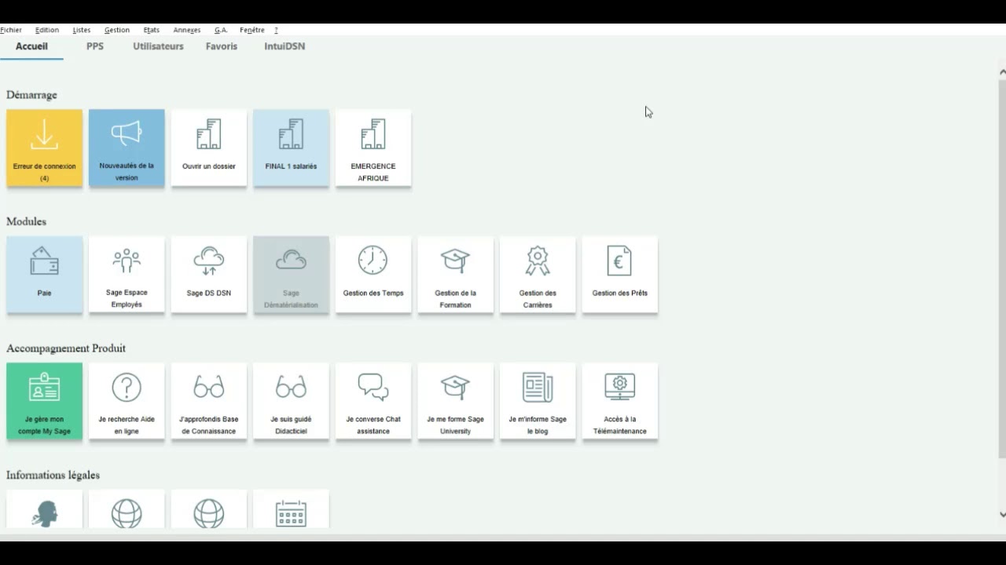Open Sage Espace Employés module

pos(127,275)
